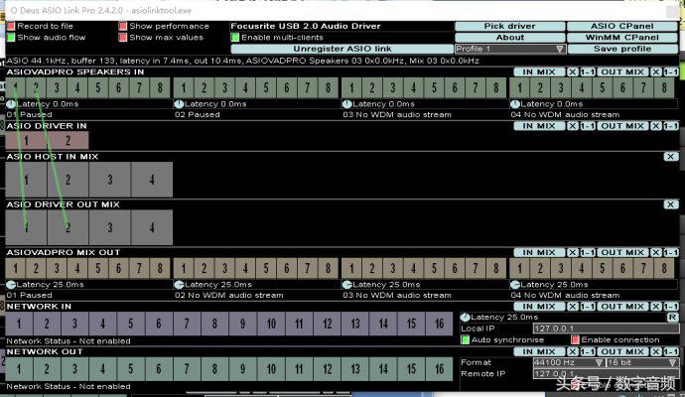Select channel 4 in ASIO Host In Mix
The height and width of the screenshot is (397, 685).
[x=151, y=180]
